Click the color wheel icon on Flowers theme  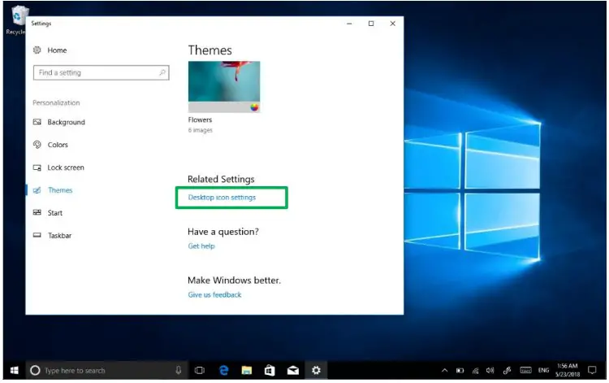pyautogui.click(x=254, y=107)
